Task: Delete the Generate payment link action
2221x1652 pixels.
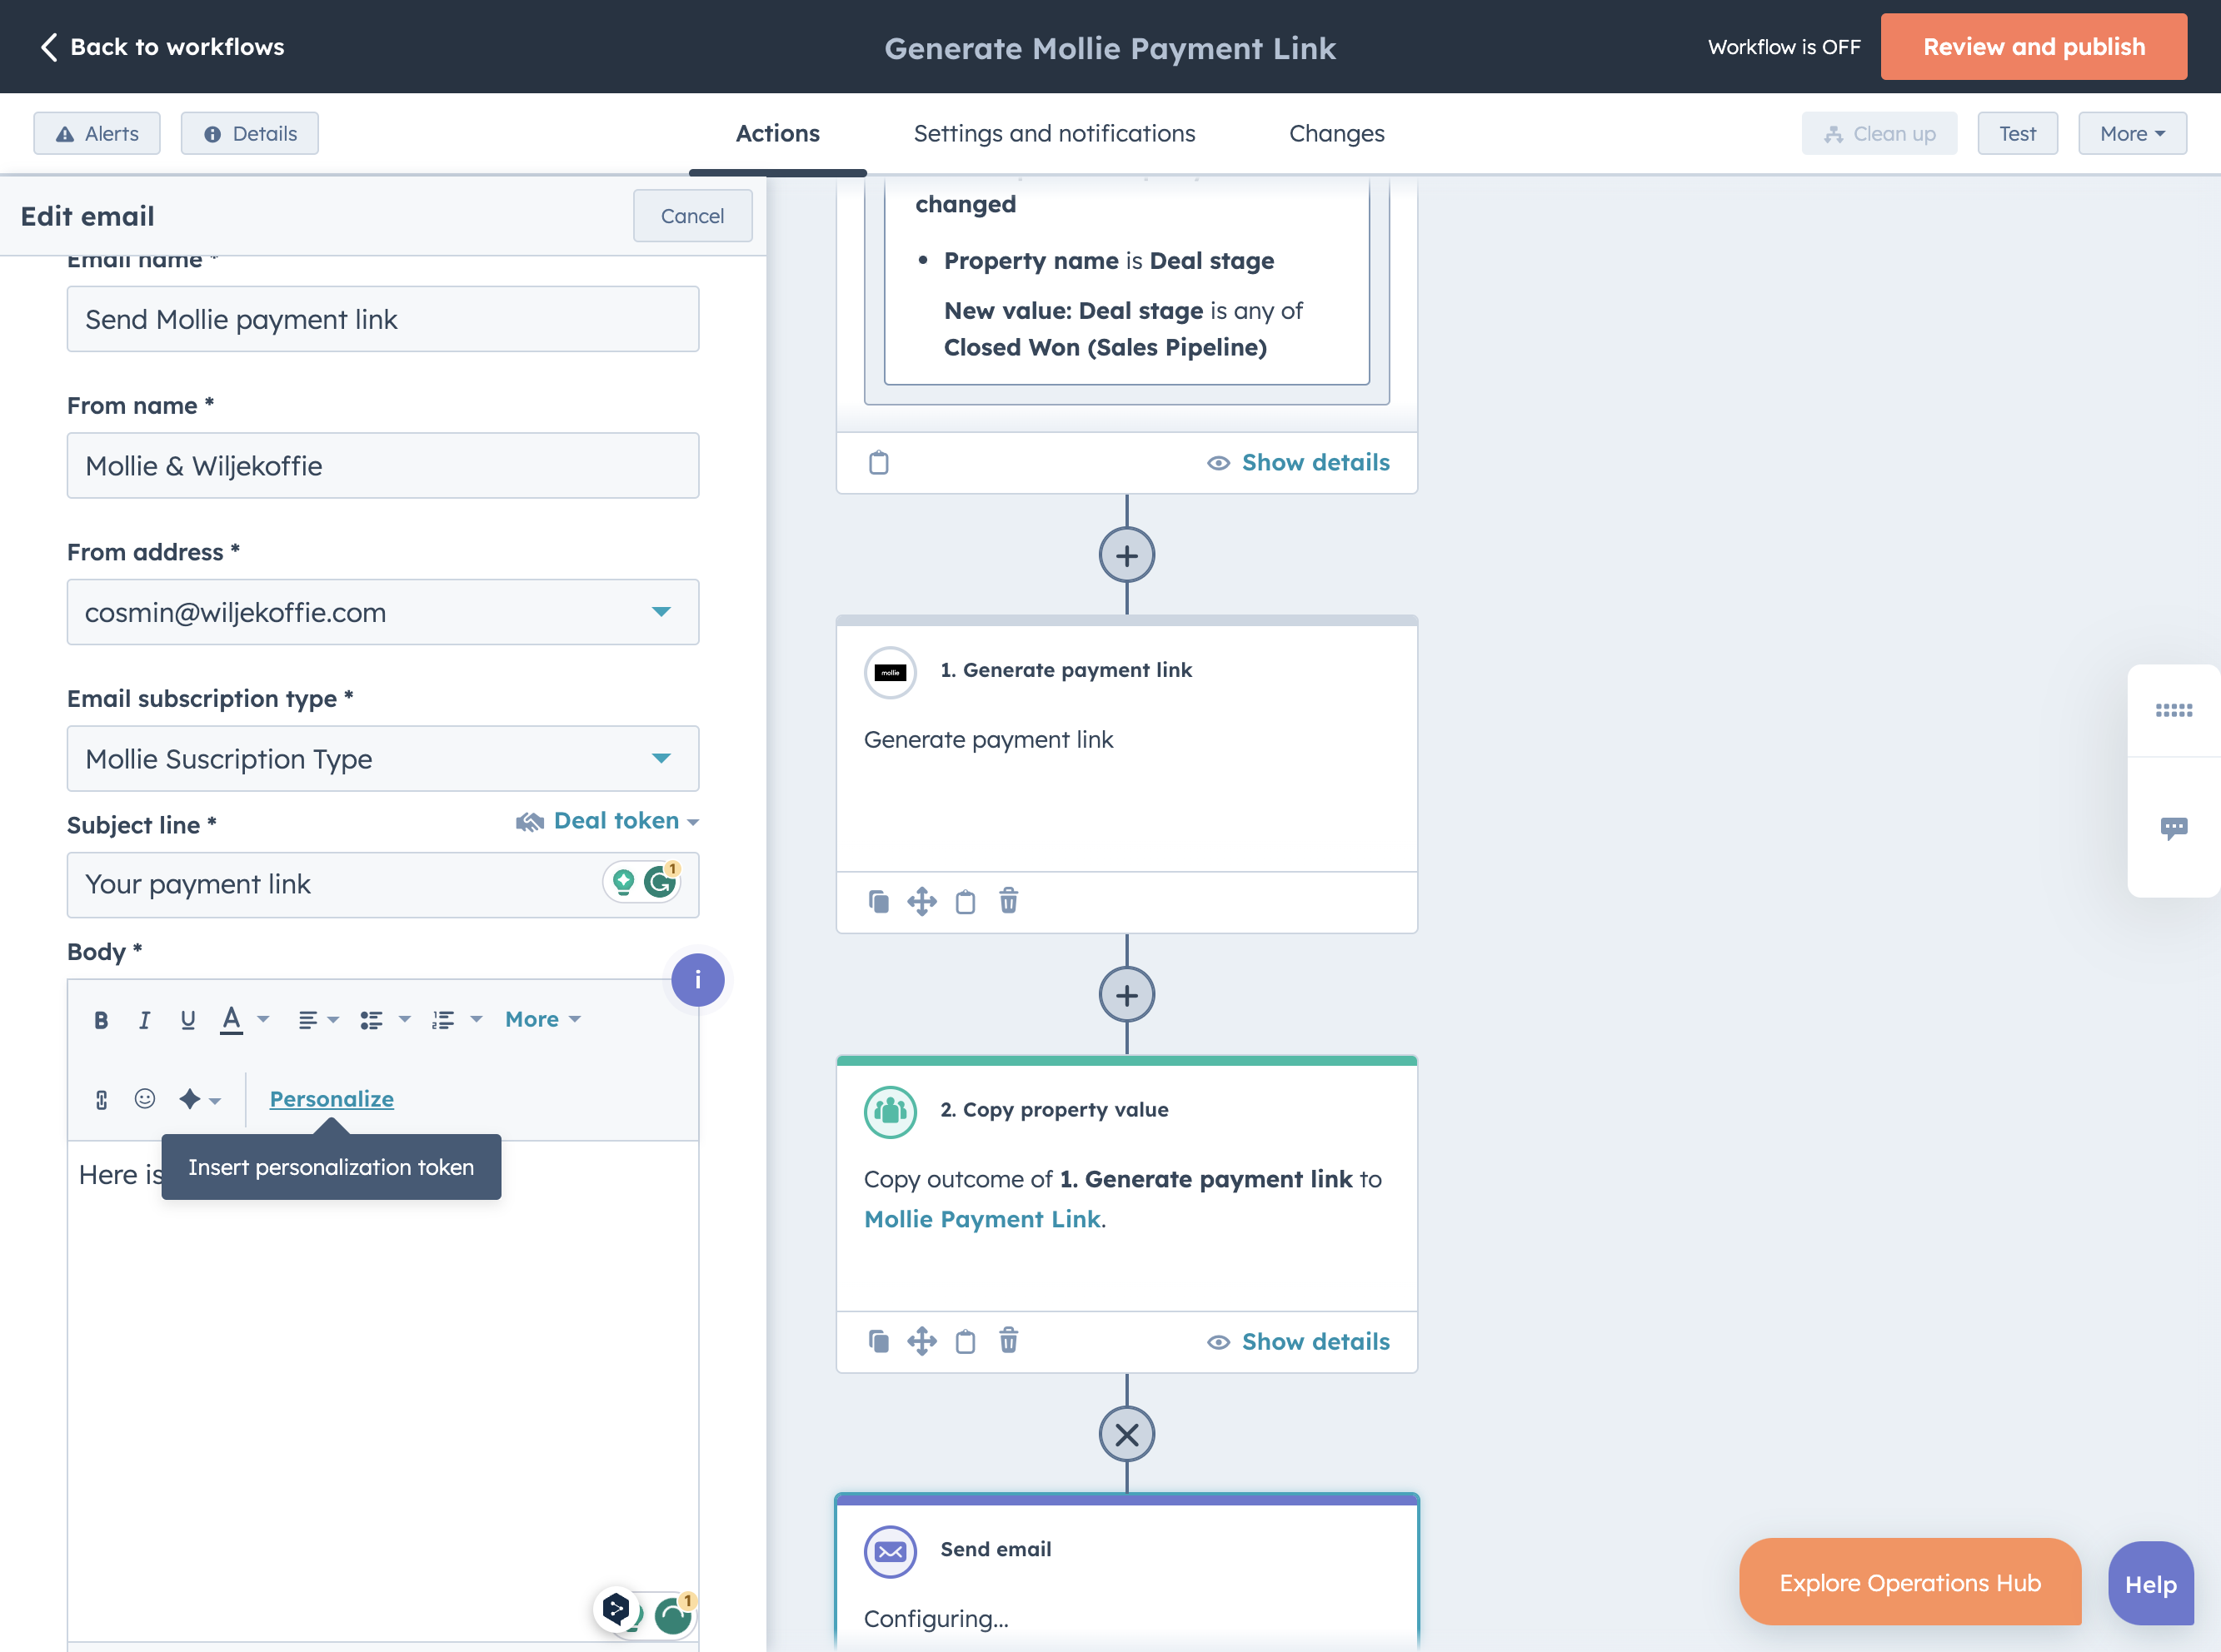Action: pos(1009,901)
